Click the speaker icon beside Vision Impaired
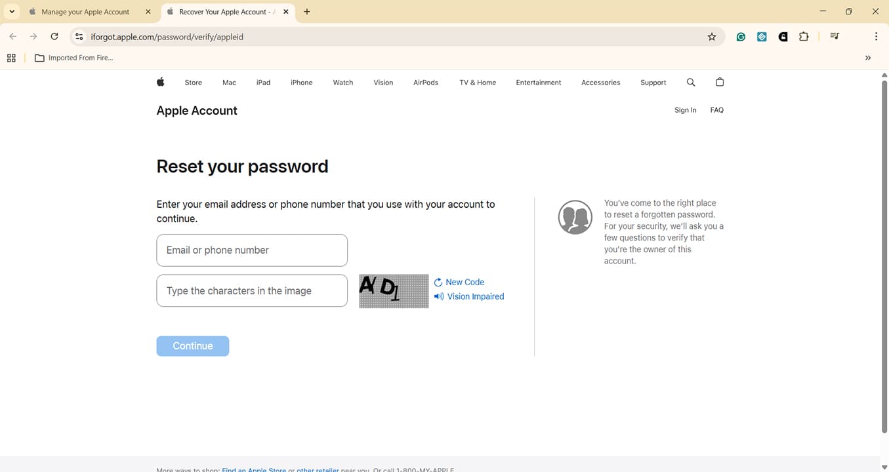The width and height of the screenshot is (889, 472). [439, 296]
